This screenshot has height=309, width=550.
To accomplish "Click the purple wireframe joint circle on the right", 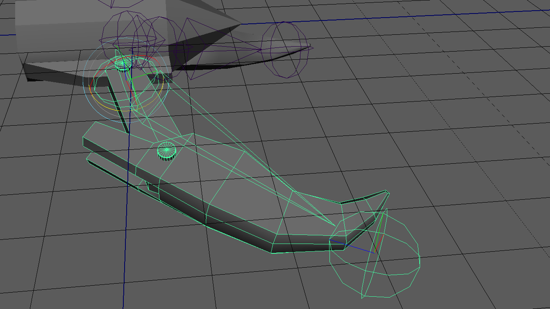I will click(x=285, y=49).
